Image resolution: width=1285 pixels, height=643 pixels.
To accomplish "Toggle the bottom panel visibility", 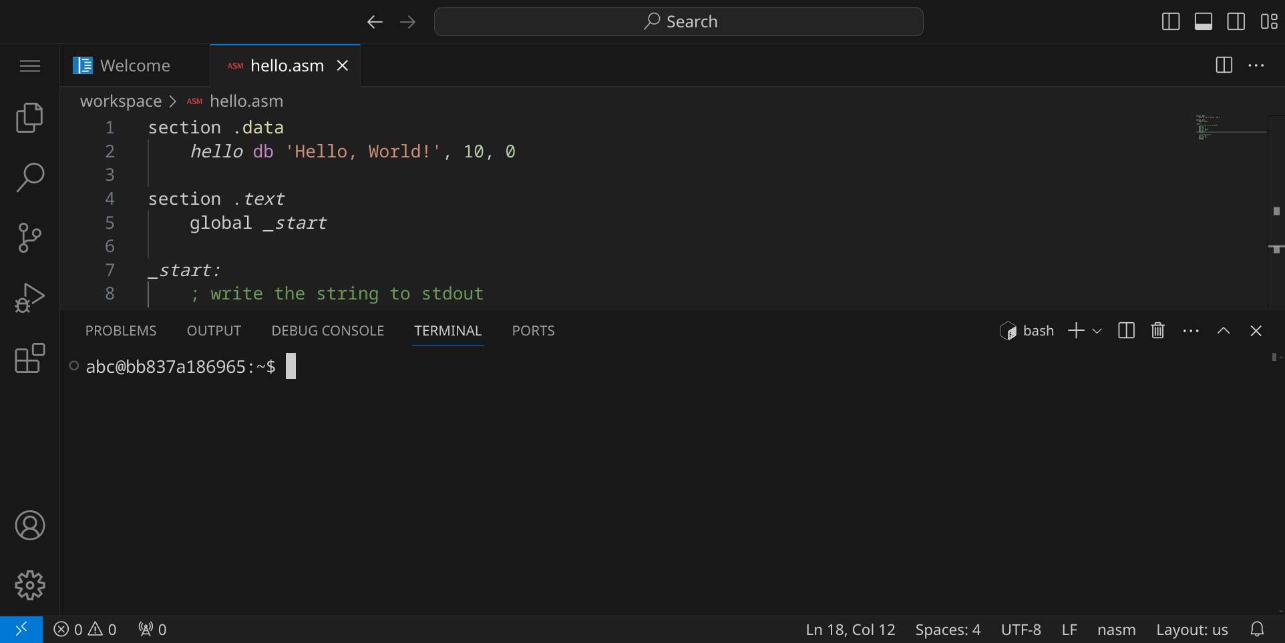I will point(1204,22).
